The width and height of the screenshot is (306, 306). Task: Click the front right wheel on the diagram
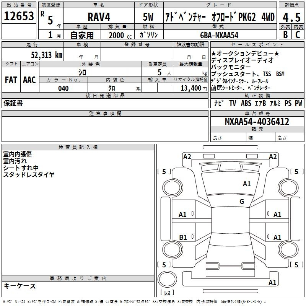[x=288, y=188]
